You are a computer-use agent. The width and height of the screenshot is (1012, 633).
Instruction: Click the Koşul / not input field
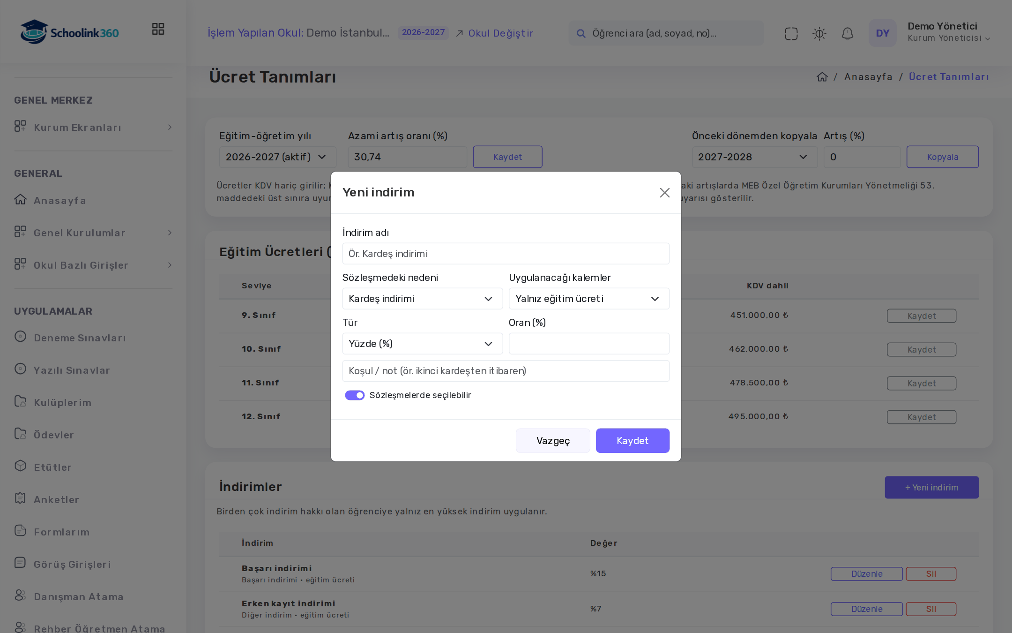point(506,371)
